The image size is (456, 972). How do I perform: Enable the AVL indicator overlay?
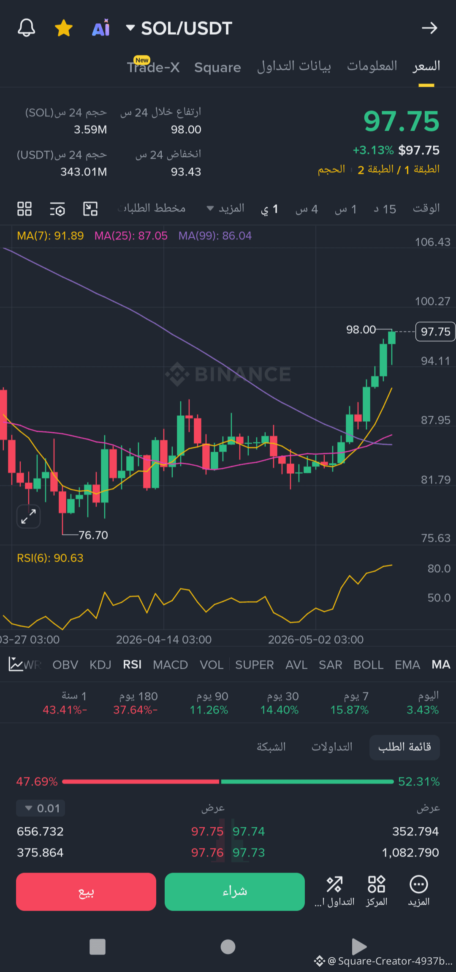[x=296, y=665]
